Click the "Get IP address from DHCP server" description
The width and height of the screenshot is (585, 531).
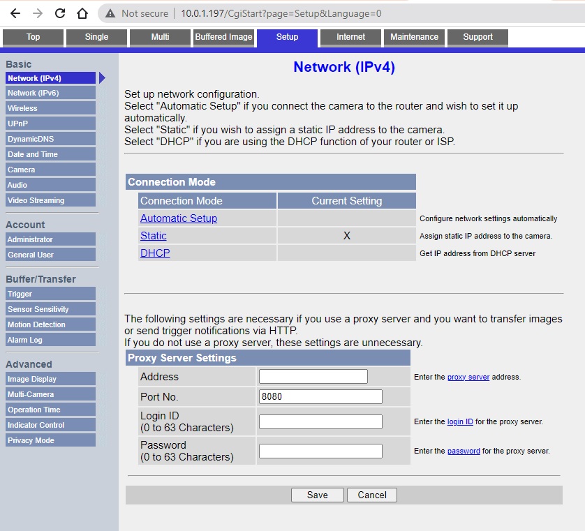coord(477,253)
